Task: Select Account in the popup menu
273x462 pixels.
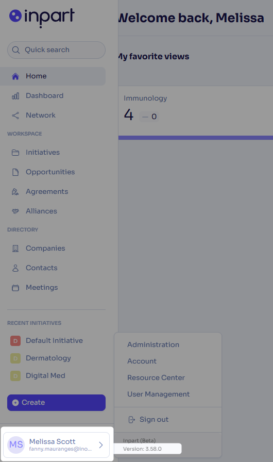Action: point(142,361)
